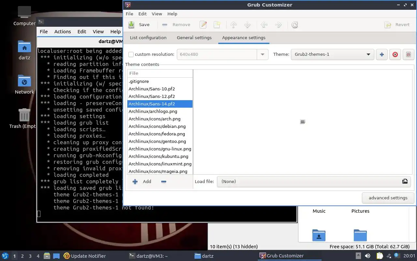417x261 pixels.
Task: Switch to General settings tab
Action: 194,38
